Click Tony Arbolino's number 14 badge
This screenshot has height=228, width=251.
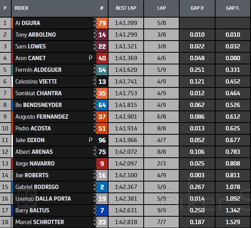point(102,35)
